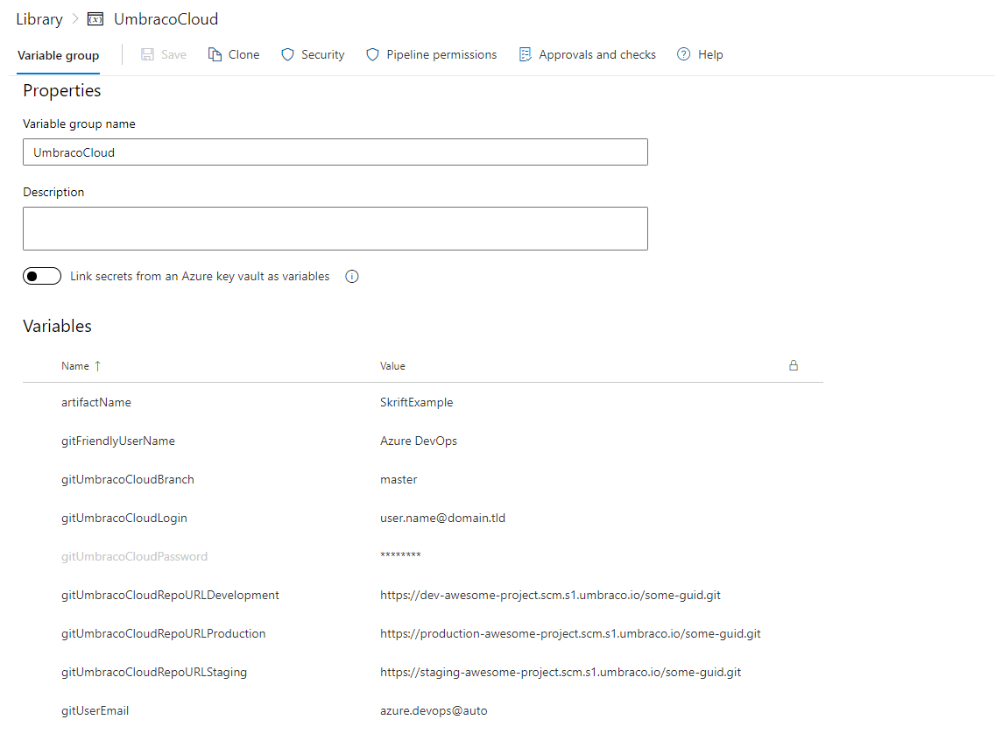Viewport: 995px width, 741px height.
Task: Click the breadcrumb chevron after Library
Action: [74, 19]
